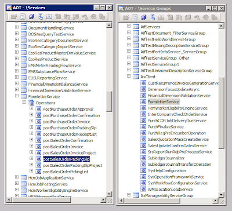The width and height of the screenshot is (232, 211).
Task: Click the icon beside AifServices group
Action: point(136,27)
